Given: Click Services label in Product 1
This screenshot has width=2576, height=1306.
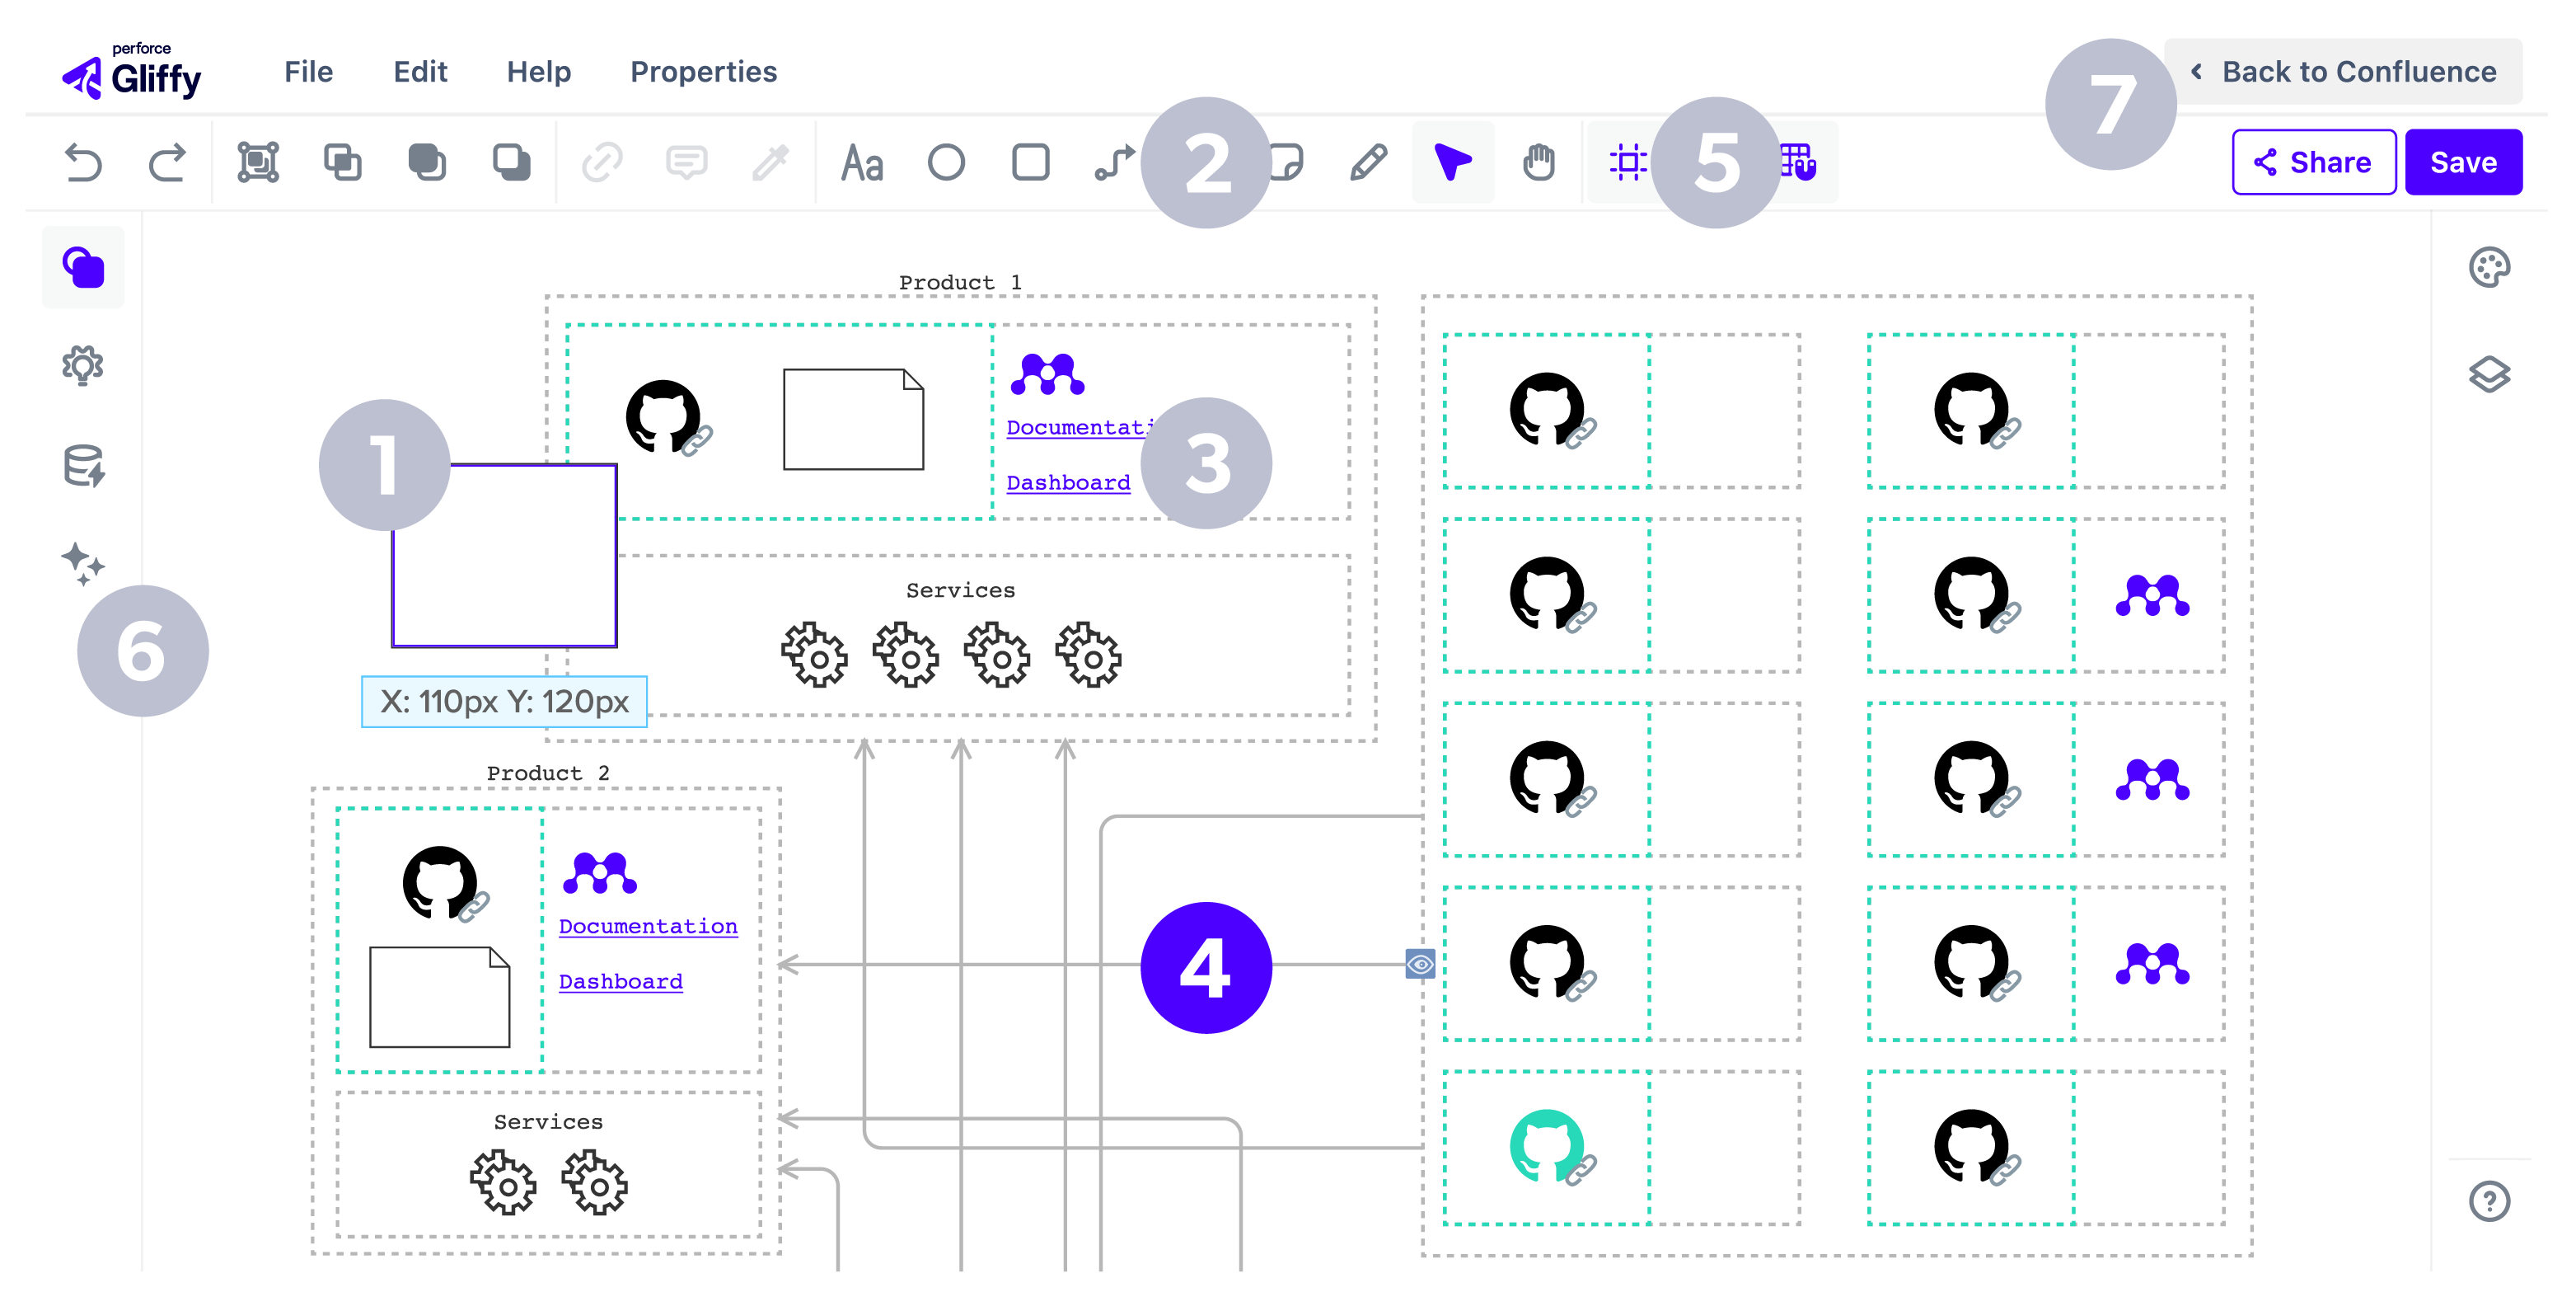Looking at the screenshot, I should (960, 590).
